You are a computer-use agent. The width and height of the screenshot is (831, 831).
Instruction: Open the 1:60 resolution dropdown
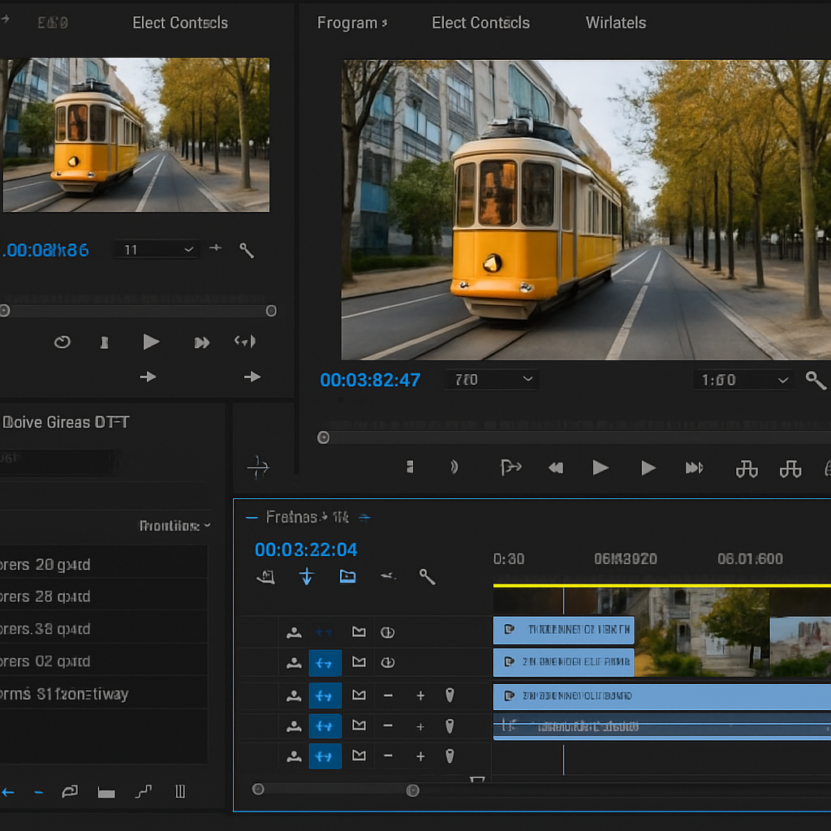(x=744, y=380)
